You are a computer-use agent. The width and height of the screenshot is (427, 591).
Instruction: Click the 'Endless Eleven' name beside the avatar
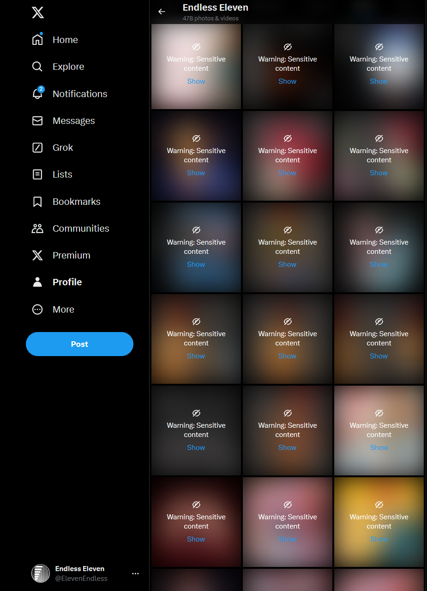80,569
